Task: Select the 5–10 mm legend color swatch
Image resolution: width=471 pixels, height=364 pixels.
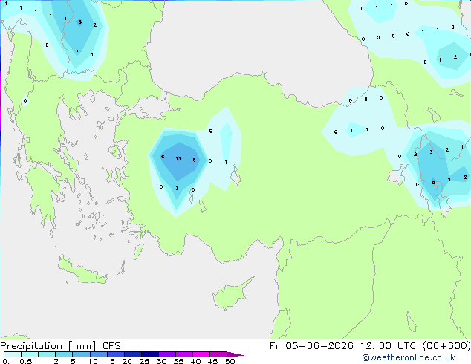Action: pyautogui.click(x=81, y=354)
